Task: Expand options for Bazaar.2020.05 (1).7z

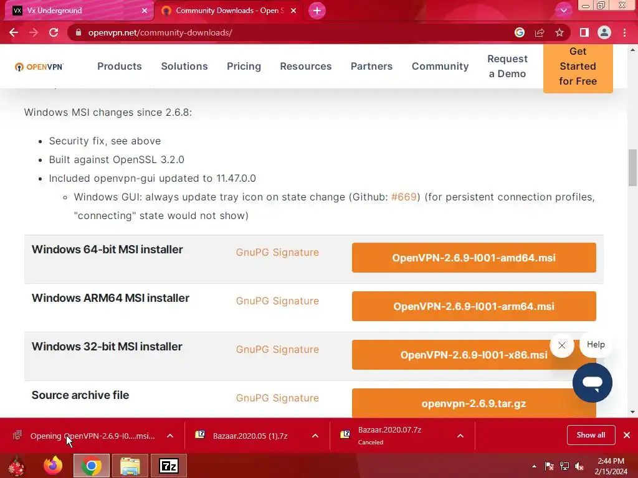Action: [x=315, y=436]
